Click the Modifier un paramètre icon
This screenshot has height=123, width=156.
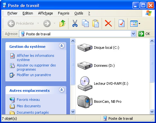(12, 75)
